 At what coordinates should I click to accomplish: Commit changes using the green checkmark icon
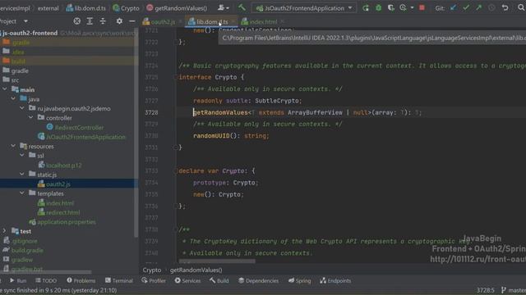[x=466, y=7]
